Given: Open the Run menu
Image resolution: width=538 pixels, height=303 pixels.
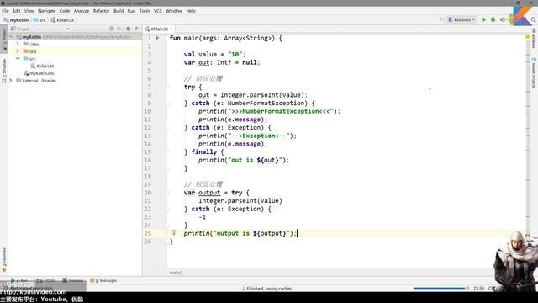Looking at the screenshot, I should coord(131,11).
